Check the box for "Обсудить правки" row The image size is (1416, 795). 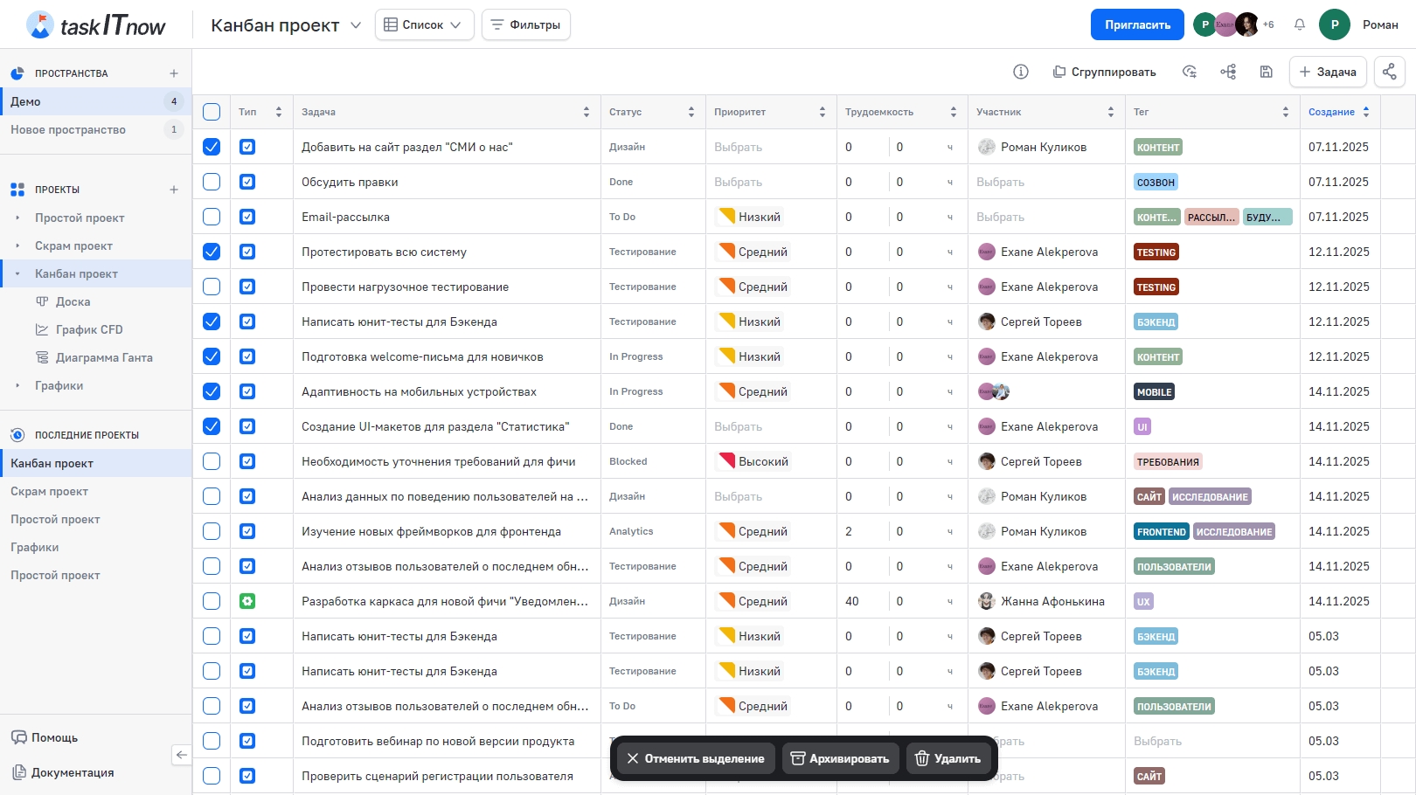[212, 182]
